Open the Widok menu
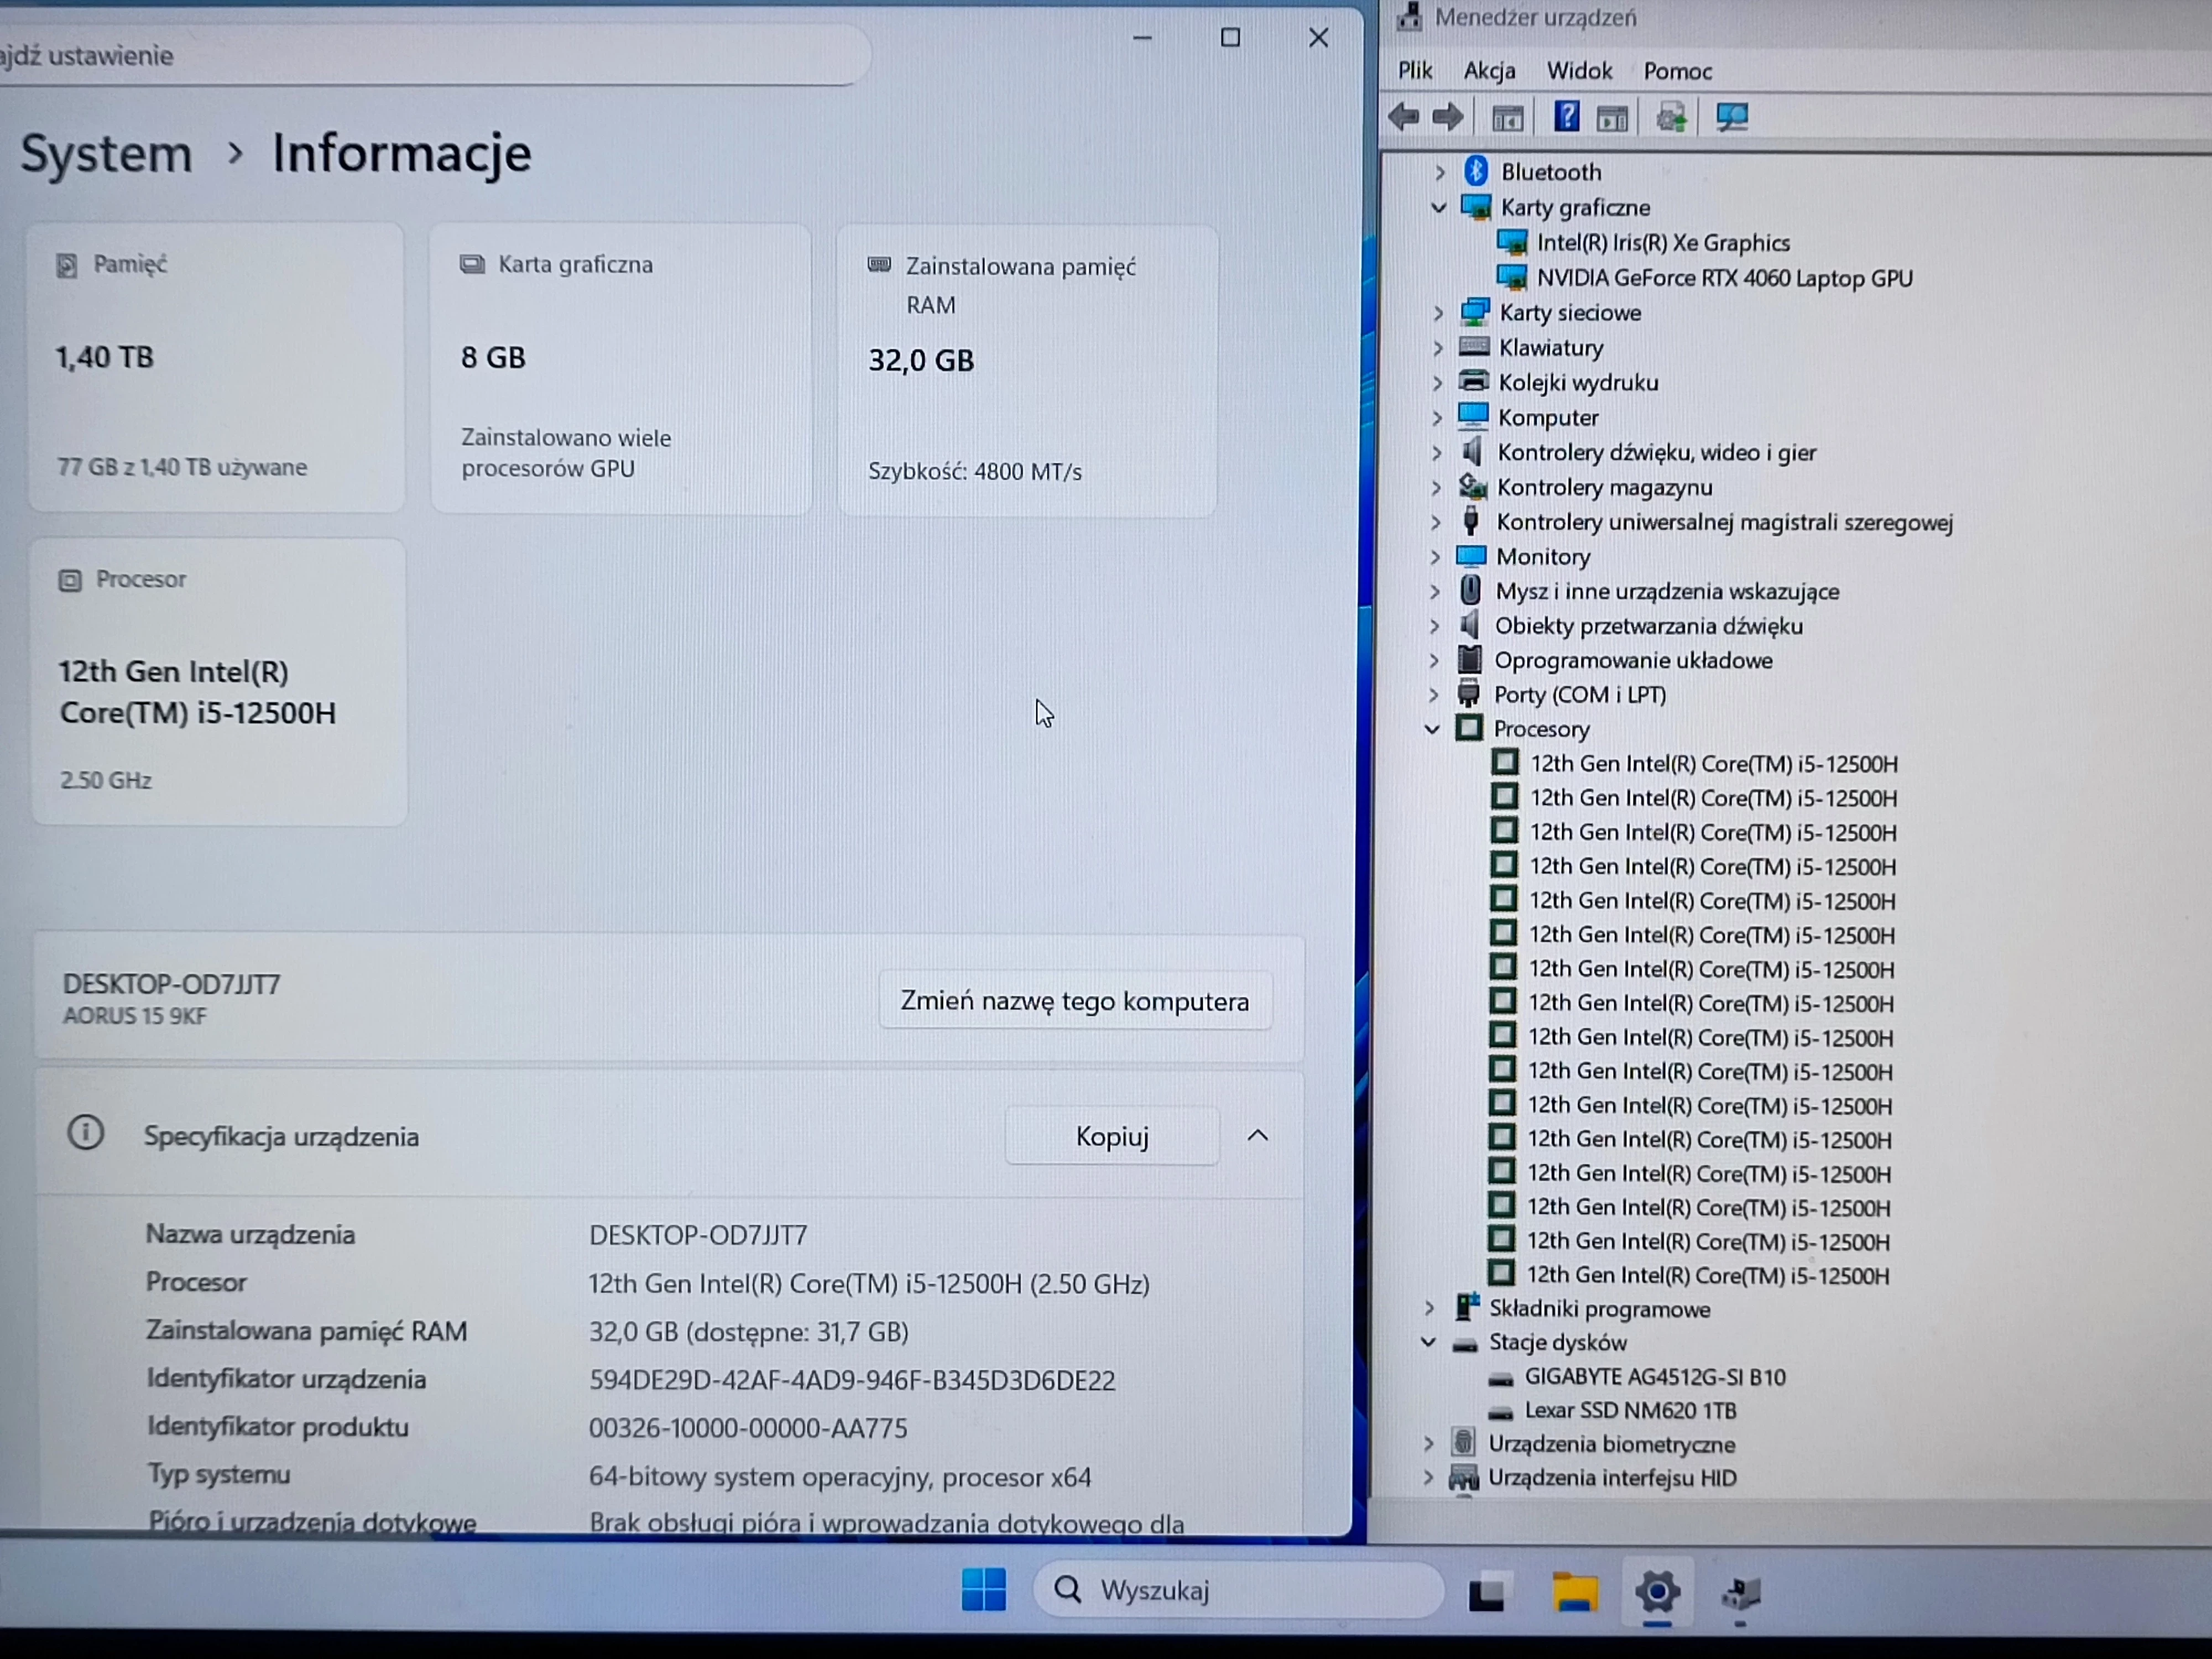2212x1659 pixels. (1578, 71)
